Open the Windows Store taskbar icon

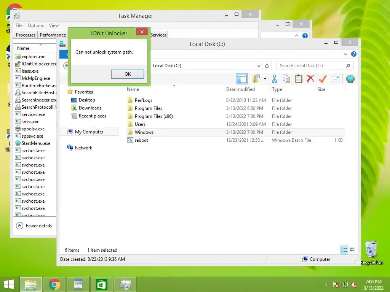(101, 284)
